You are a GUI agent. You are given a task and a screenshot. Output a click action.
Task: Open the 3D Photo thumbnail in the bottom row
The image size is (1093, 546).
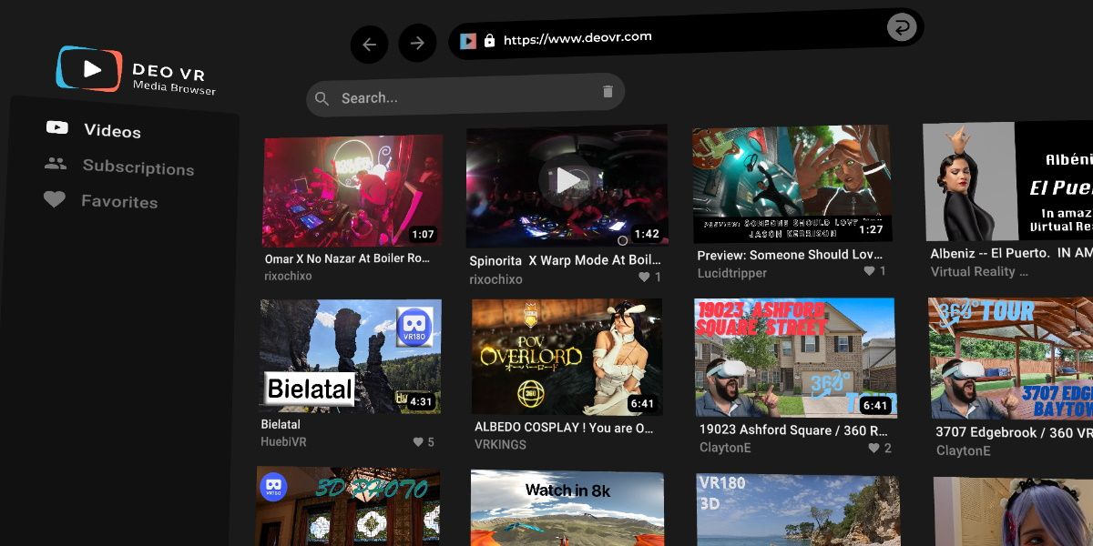point(348,507)
